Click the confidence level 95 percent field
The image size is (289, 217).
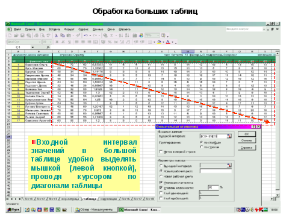pyautogui.click(x=213, y=187)
